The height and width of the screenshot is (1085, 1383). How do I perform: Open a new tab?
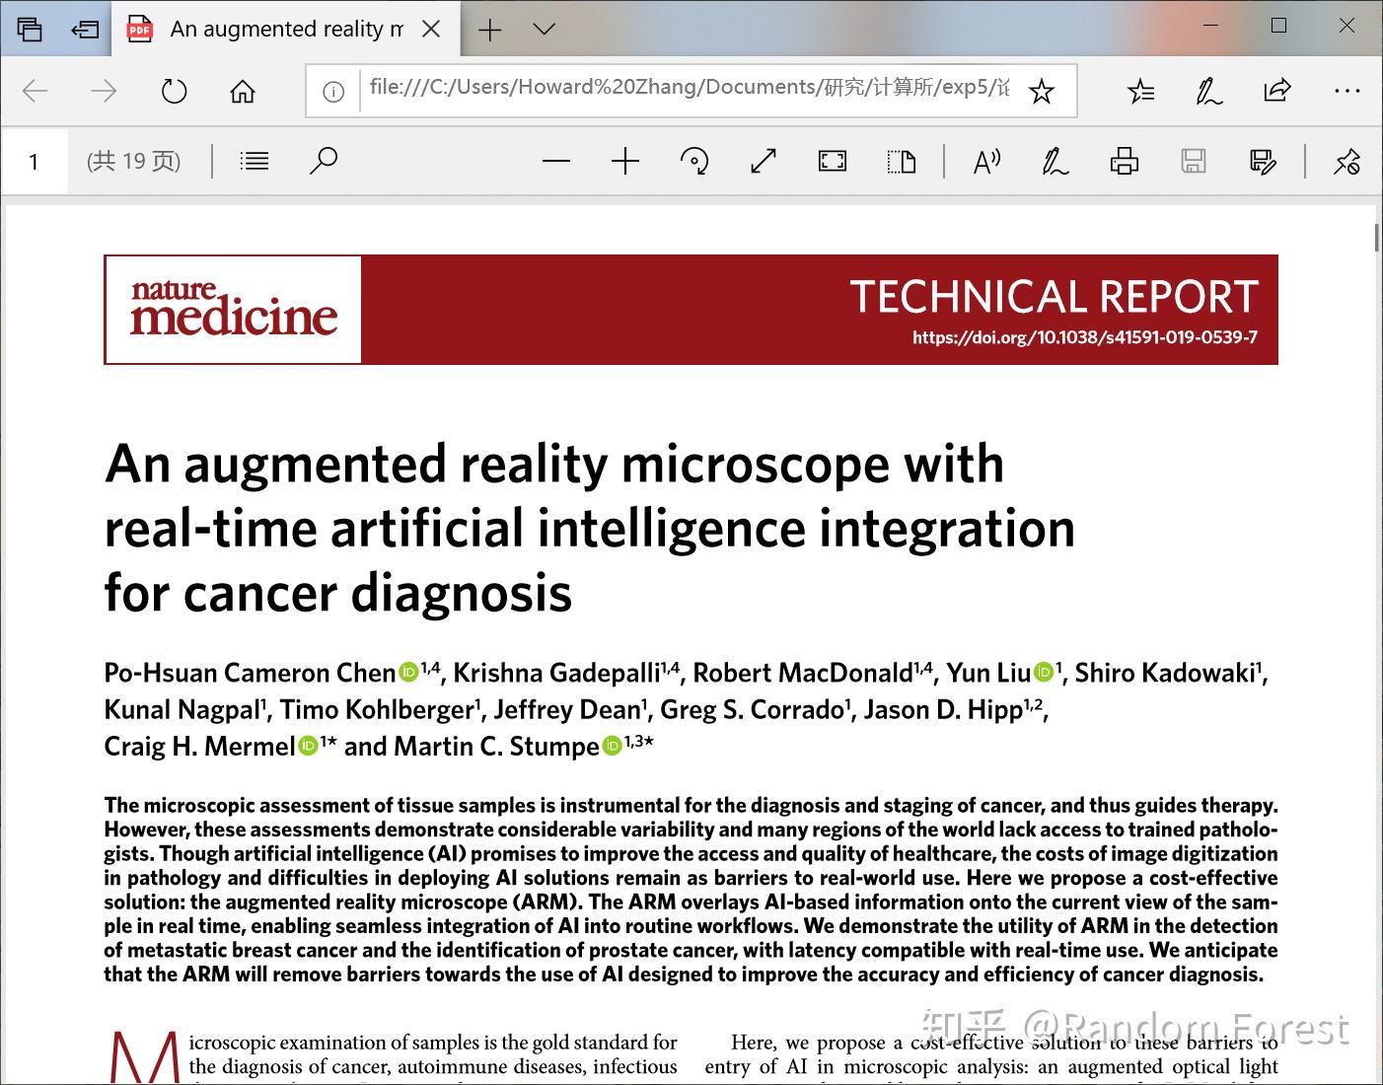pos(489,30)
